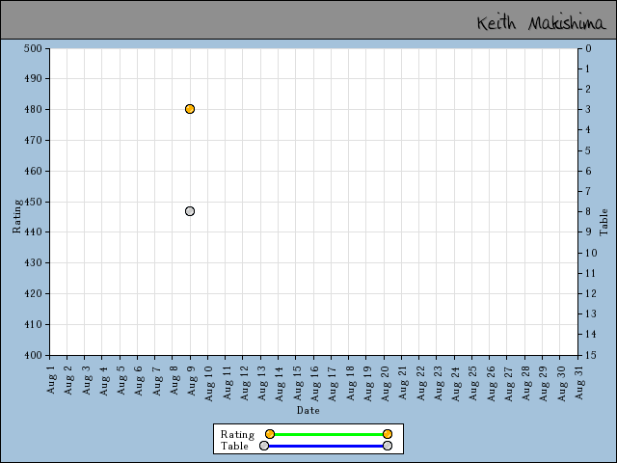The height and width of the screenshot is (463, 617).
Task: Click the '470' rating axis label
Action: point(33,140)
